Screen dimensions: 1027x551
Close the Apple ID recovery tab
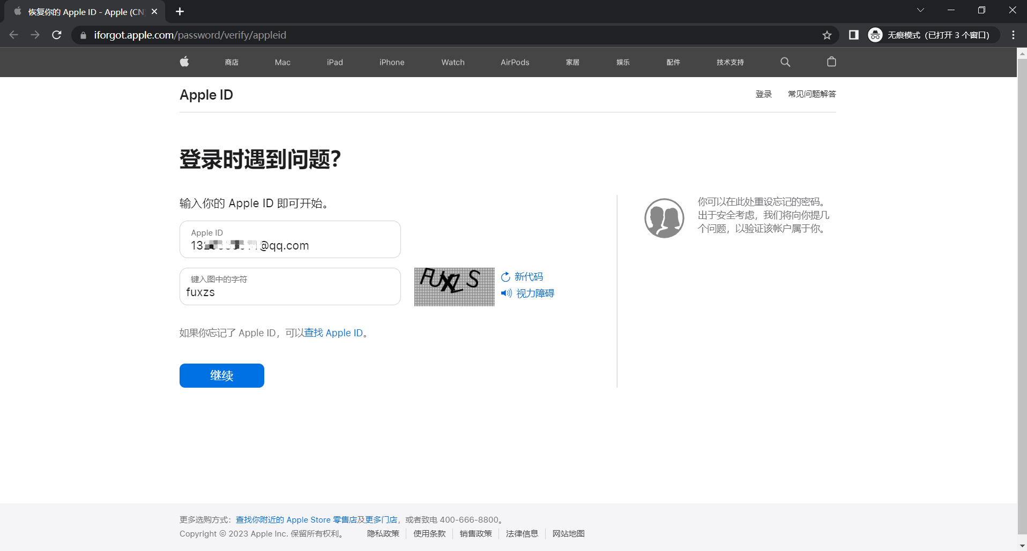(154, 11)
